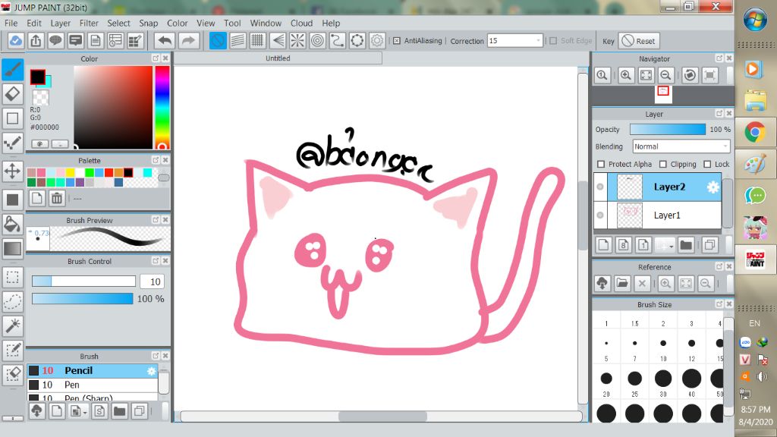Enable circle snap
The image size is (777, 437).
[x=317, y=41]
